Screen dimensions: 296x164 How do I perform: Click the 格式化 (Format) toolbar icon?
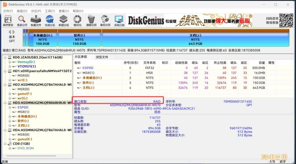coord(77,21)
